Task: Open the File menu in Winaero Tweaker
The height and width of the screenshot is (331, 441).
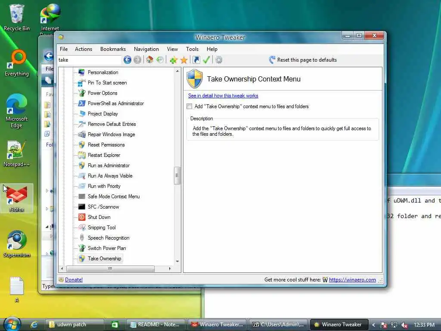Action: [x=64, y=49]
